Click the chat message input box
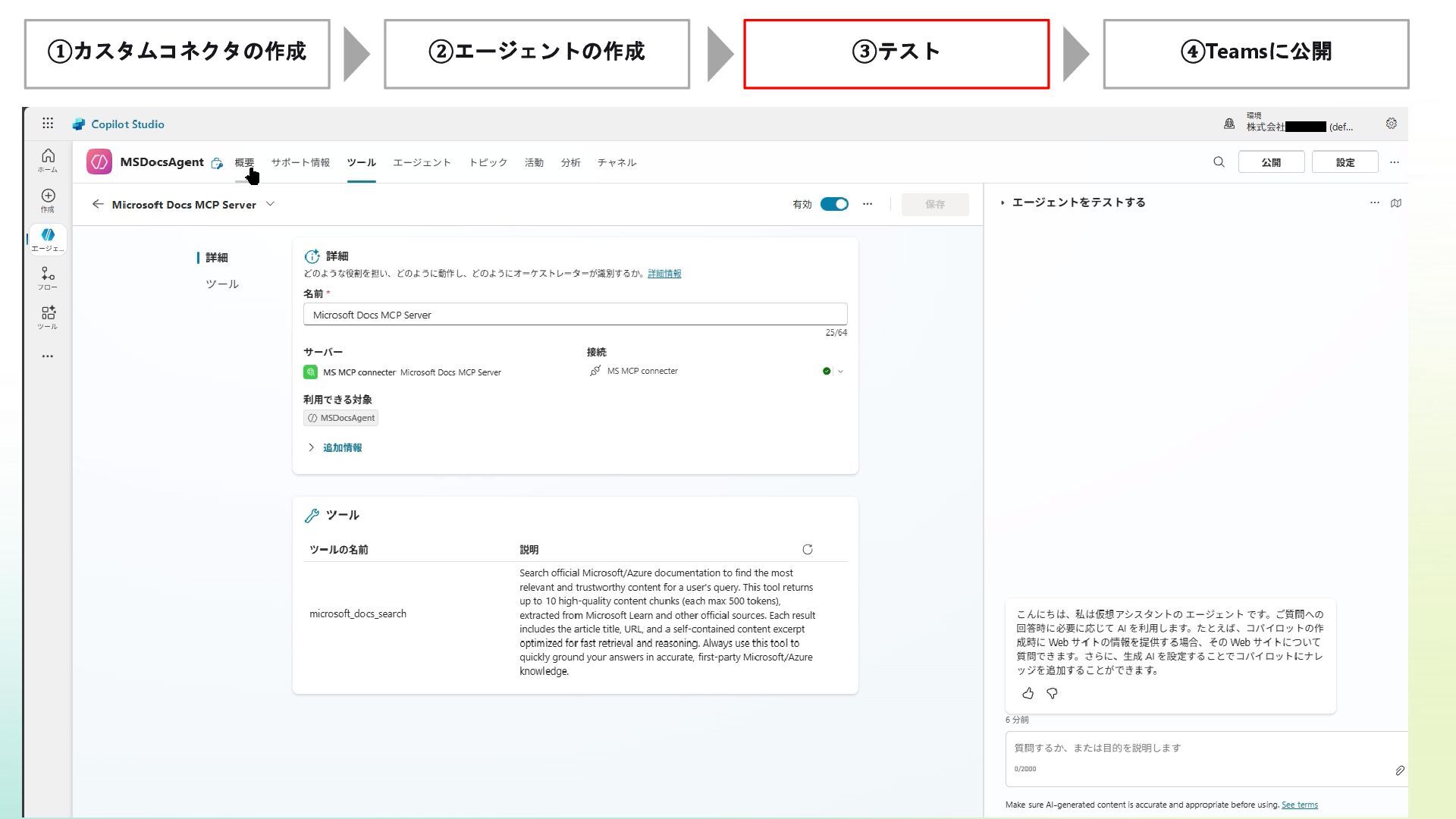 (x=1206, y=758)
